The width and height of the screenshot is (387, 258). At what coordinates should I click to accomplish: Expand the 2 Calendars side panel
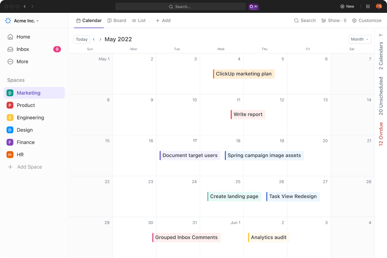pyautogui.click(x=381, y=56)
